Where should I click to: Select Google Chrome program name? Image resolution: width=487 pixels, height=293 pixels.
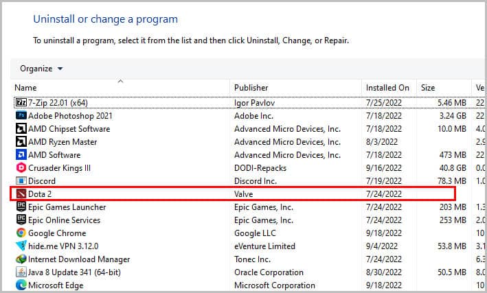57,233
